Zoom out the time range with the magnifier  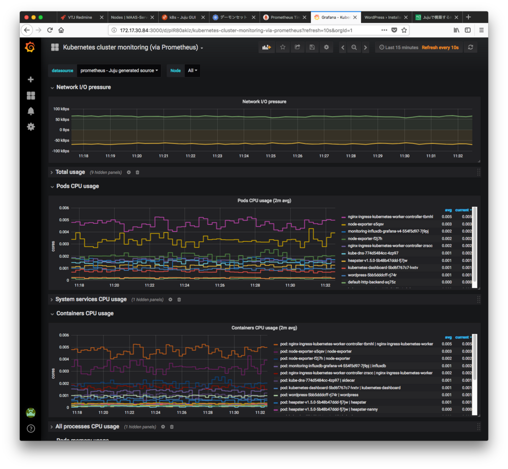pos(354,47)
